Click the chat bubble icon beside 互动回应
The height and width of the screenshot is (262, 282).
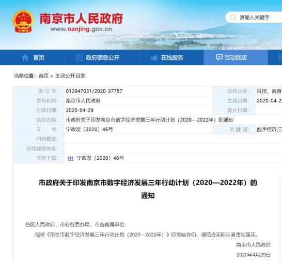pos(219,57)
